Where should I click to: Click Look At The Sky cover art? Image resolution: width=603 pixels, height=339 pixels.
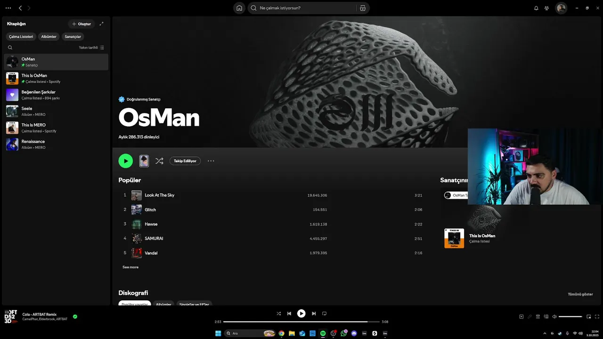137,195
